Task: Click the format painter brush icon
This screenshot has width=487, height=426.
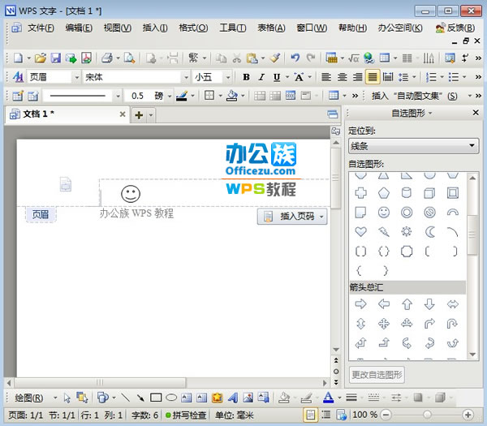Action: tap(274, 58)
